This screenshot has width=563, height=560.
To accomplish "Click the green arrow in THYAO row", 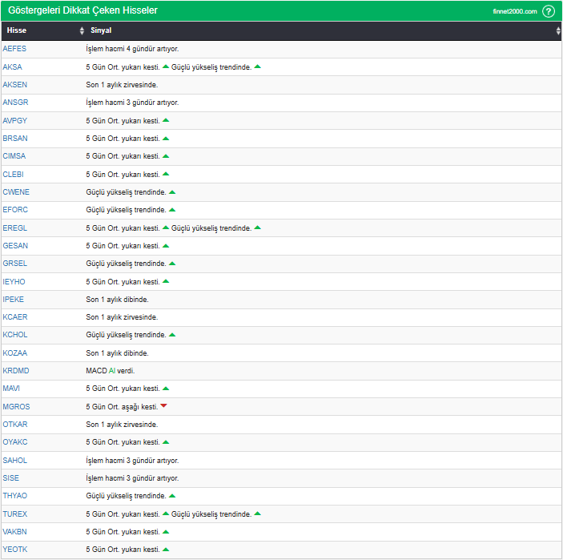I will click(172, 496).
